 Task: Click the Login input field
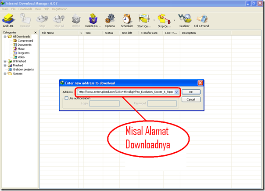(x=104, y=103)
